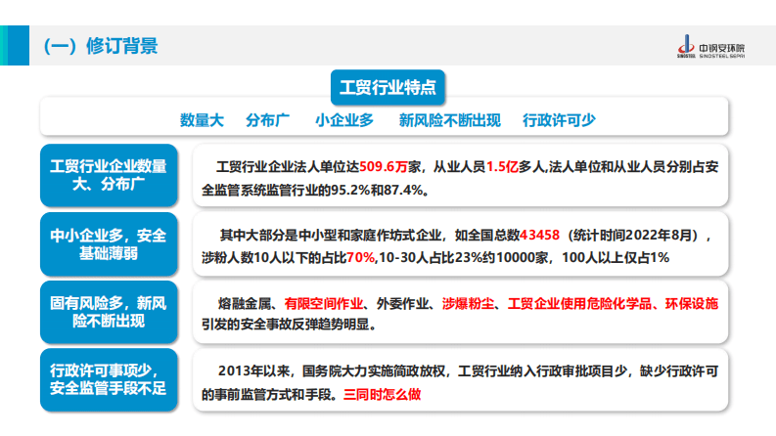Select the title '(一) 修订背景'
The height and width of the screenshot is (436, 776).
pyautogui.click(x=101, y=46)
